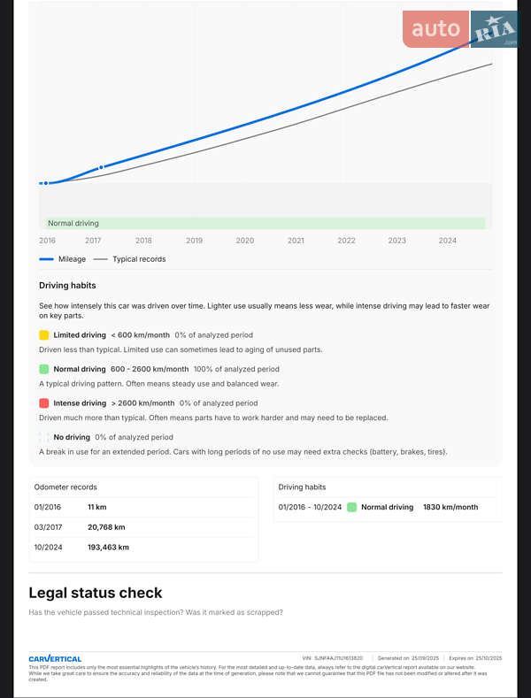
Task: Click the 2024 year axis label
Action: pyautogui.click(x=448, y=241)
